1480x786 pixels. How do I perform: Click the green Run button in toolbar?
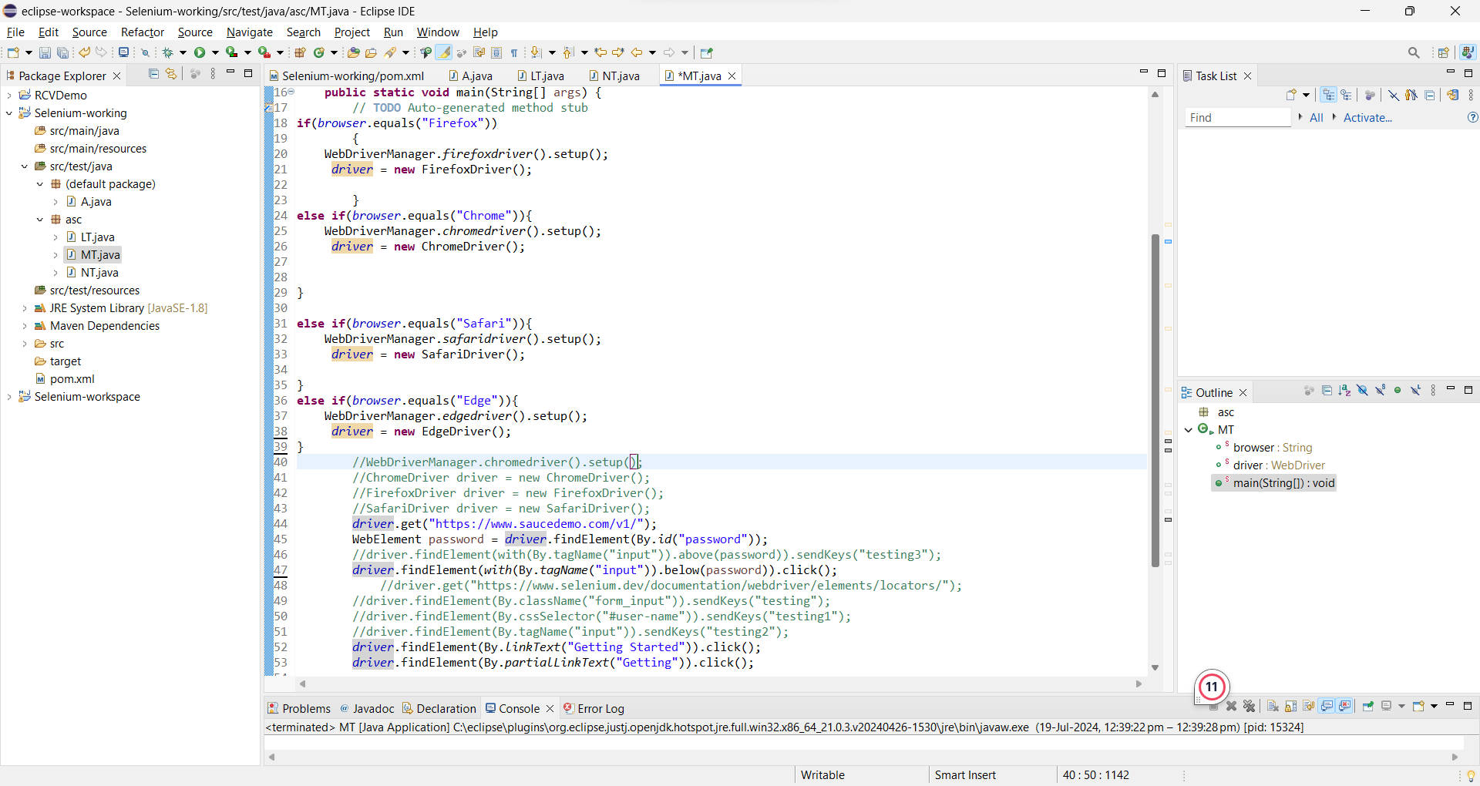tap(200, 52)
